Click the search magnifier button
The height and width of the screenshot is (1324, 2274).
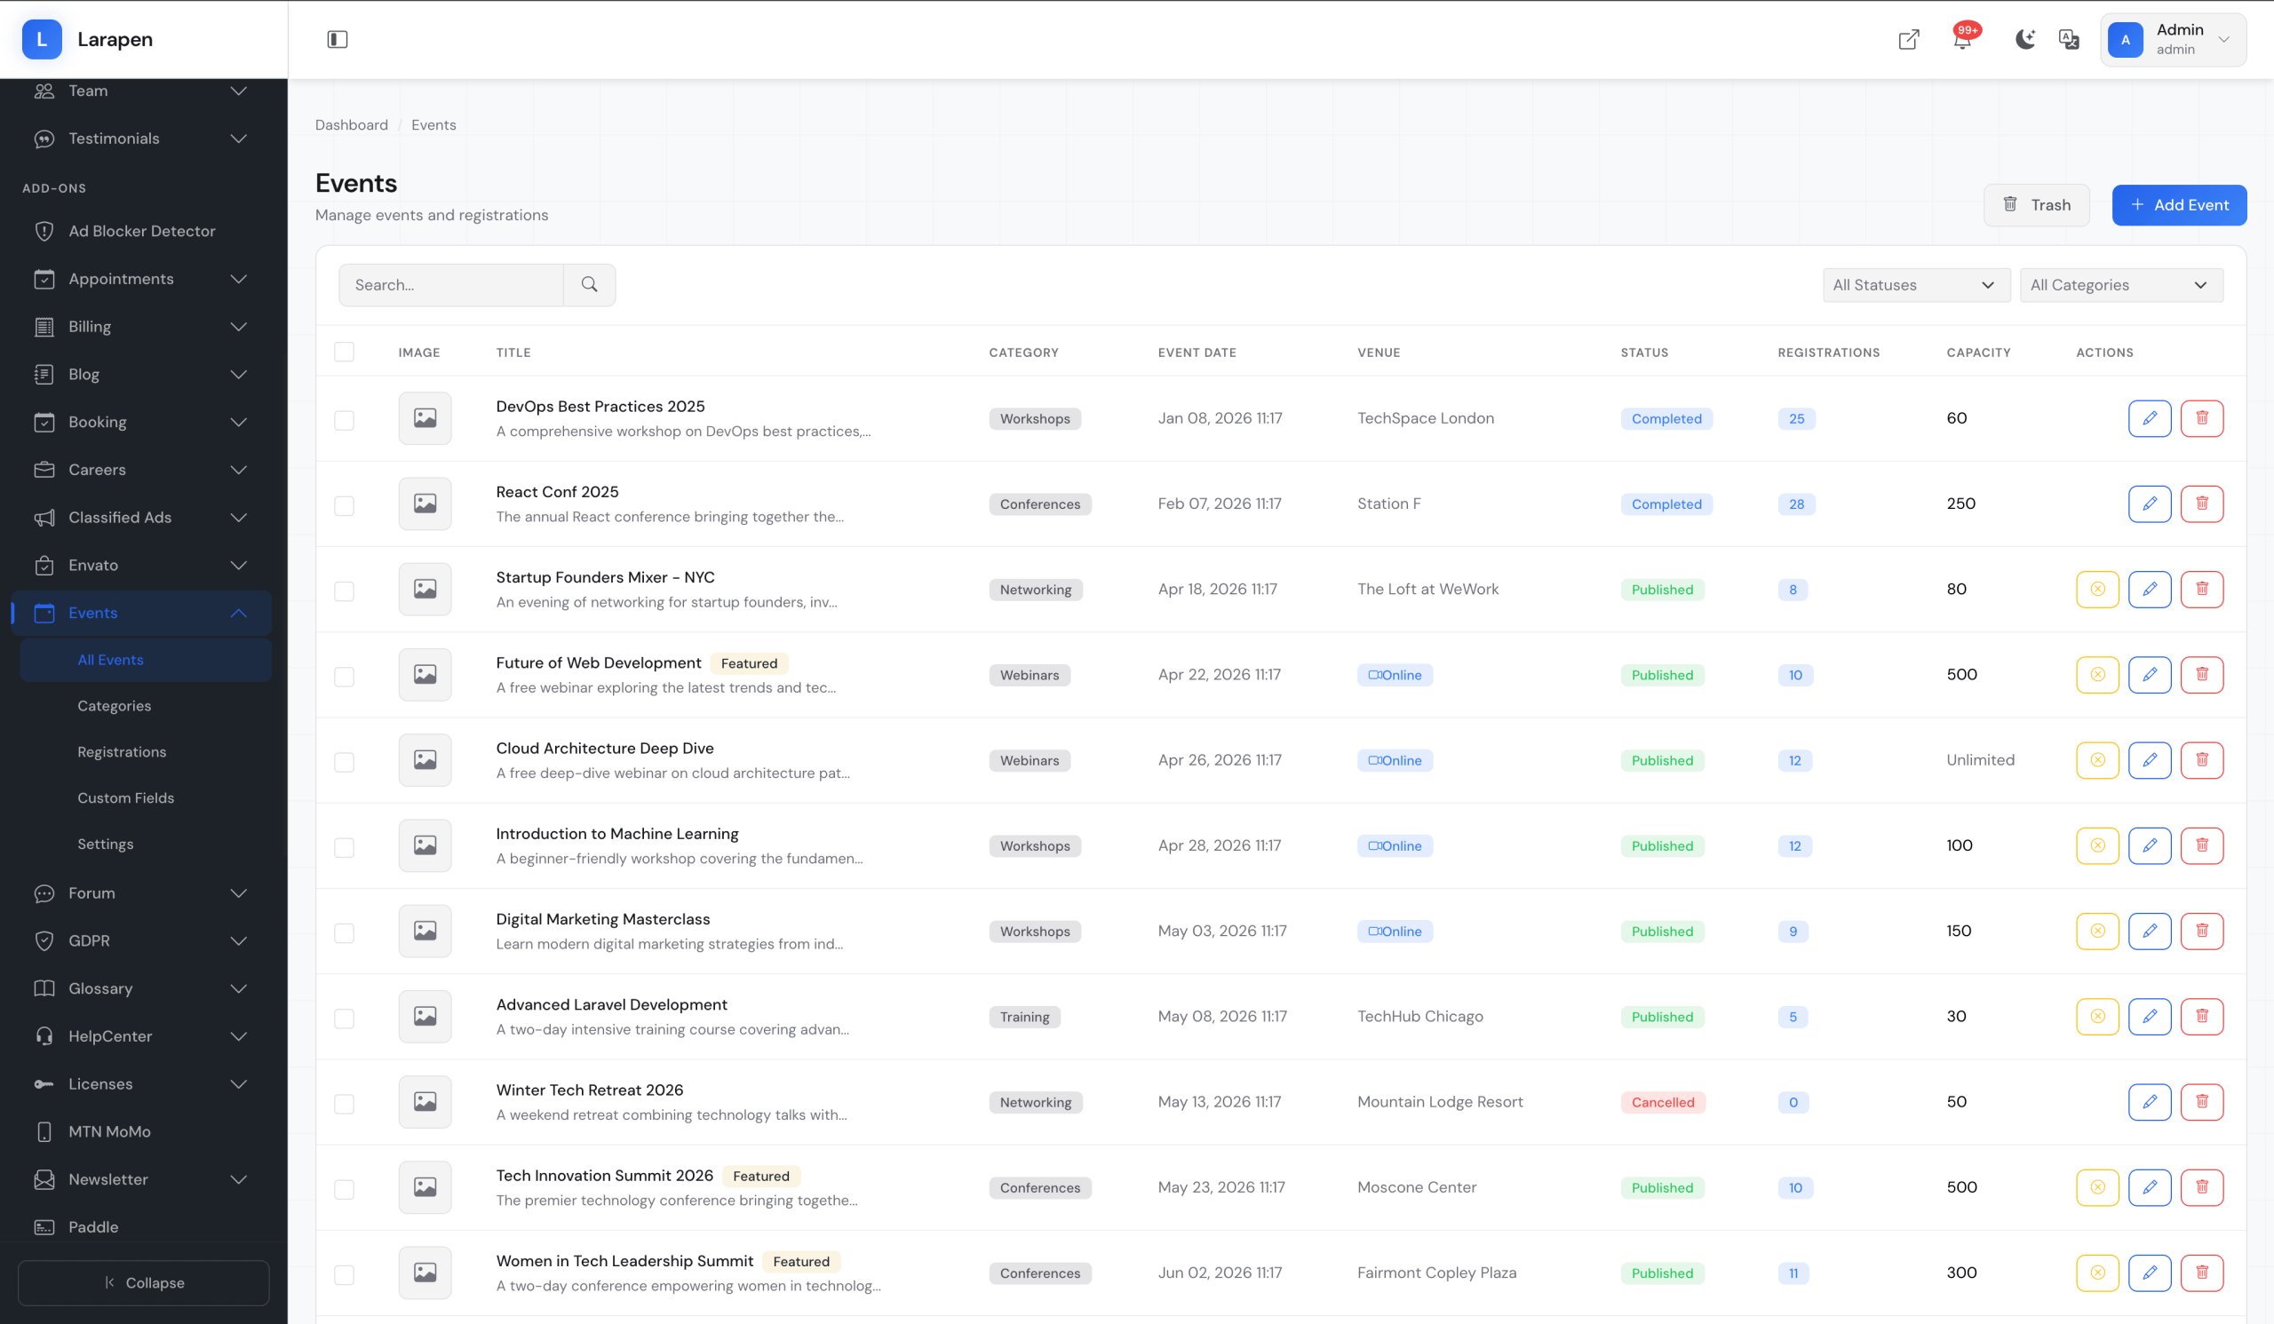pos(589,285)
